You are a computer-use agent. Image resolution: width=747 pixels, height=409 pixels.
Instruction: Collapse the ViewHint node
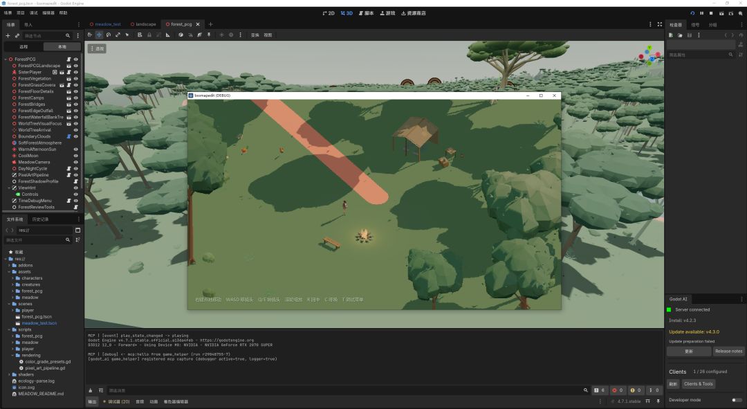tap(9, 188)
